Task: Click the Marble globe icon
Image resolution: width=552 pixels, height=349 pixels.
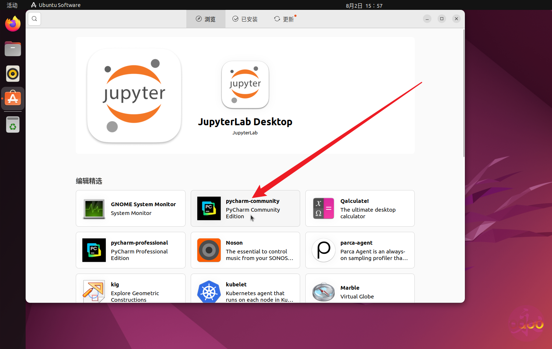Action: pos(324,292)
